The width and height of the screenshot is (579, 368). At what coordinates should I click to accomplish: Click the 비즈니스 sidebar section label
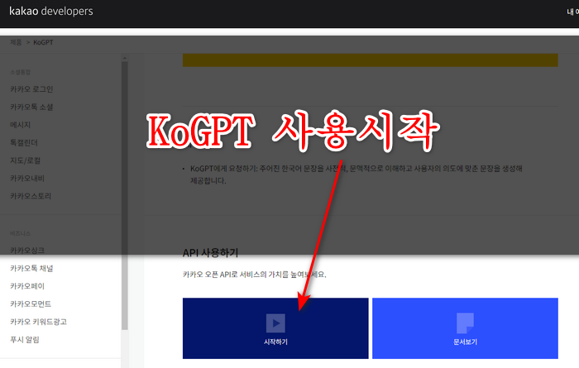(x=21, y=233)
